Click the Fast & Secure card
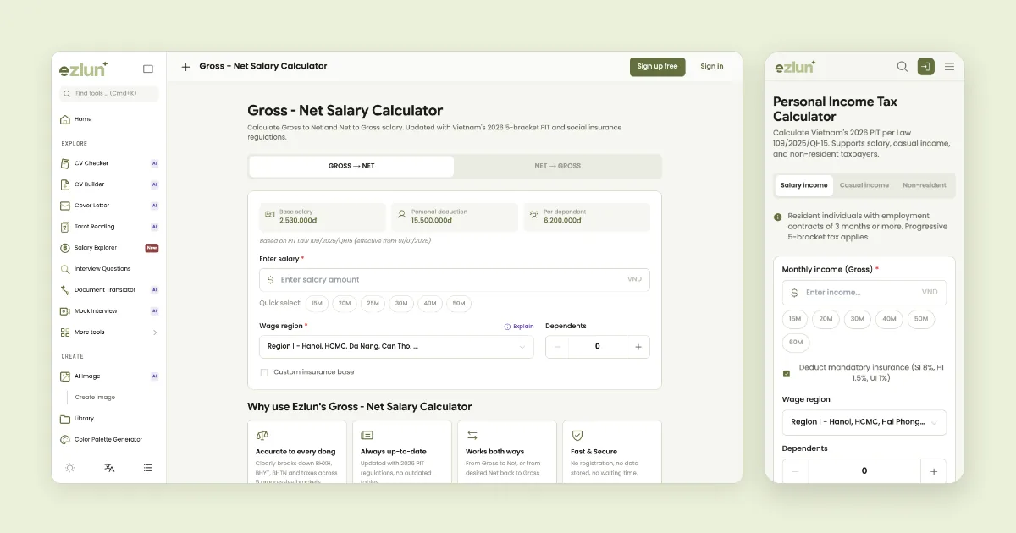The image size is (1016, 533). 612,453
